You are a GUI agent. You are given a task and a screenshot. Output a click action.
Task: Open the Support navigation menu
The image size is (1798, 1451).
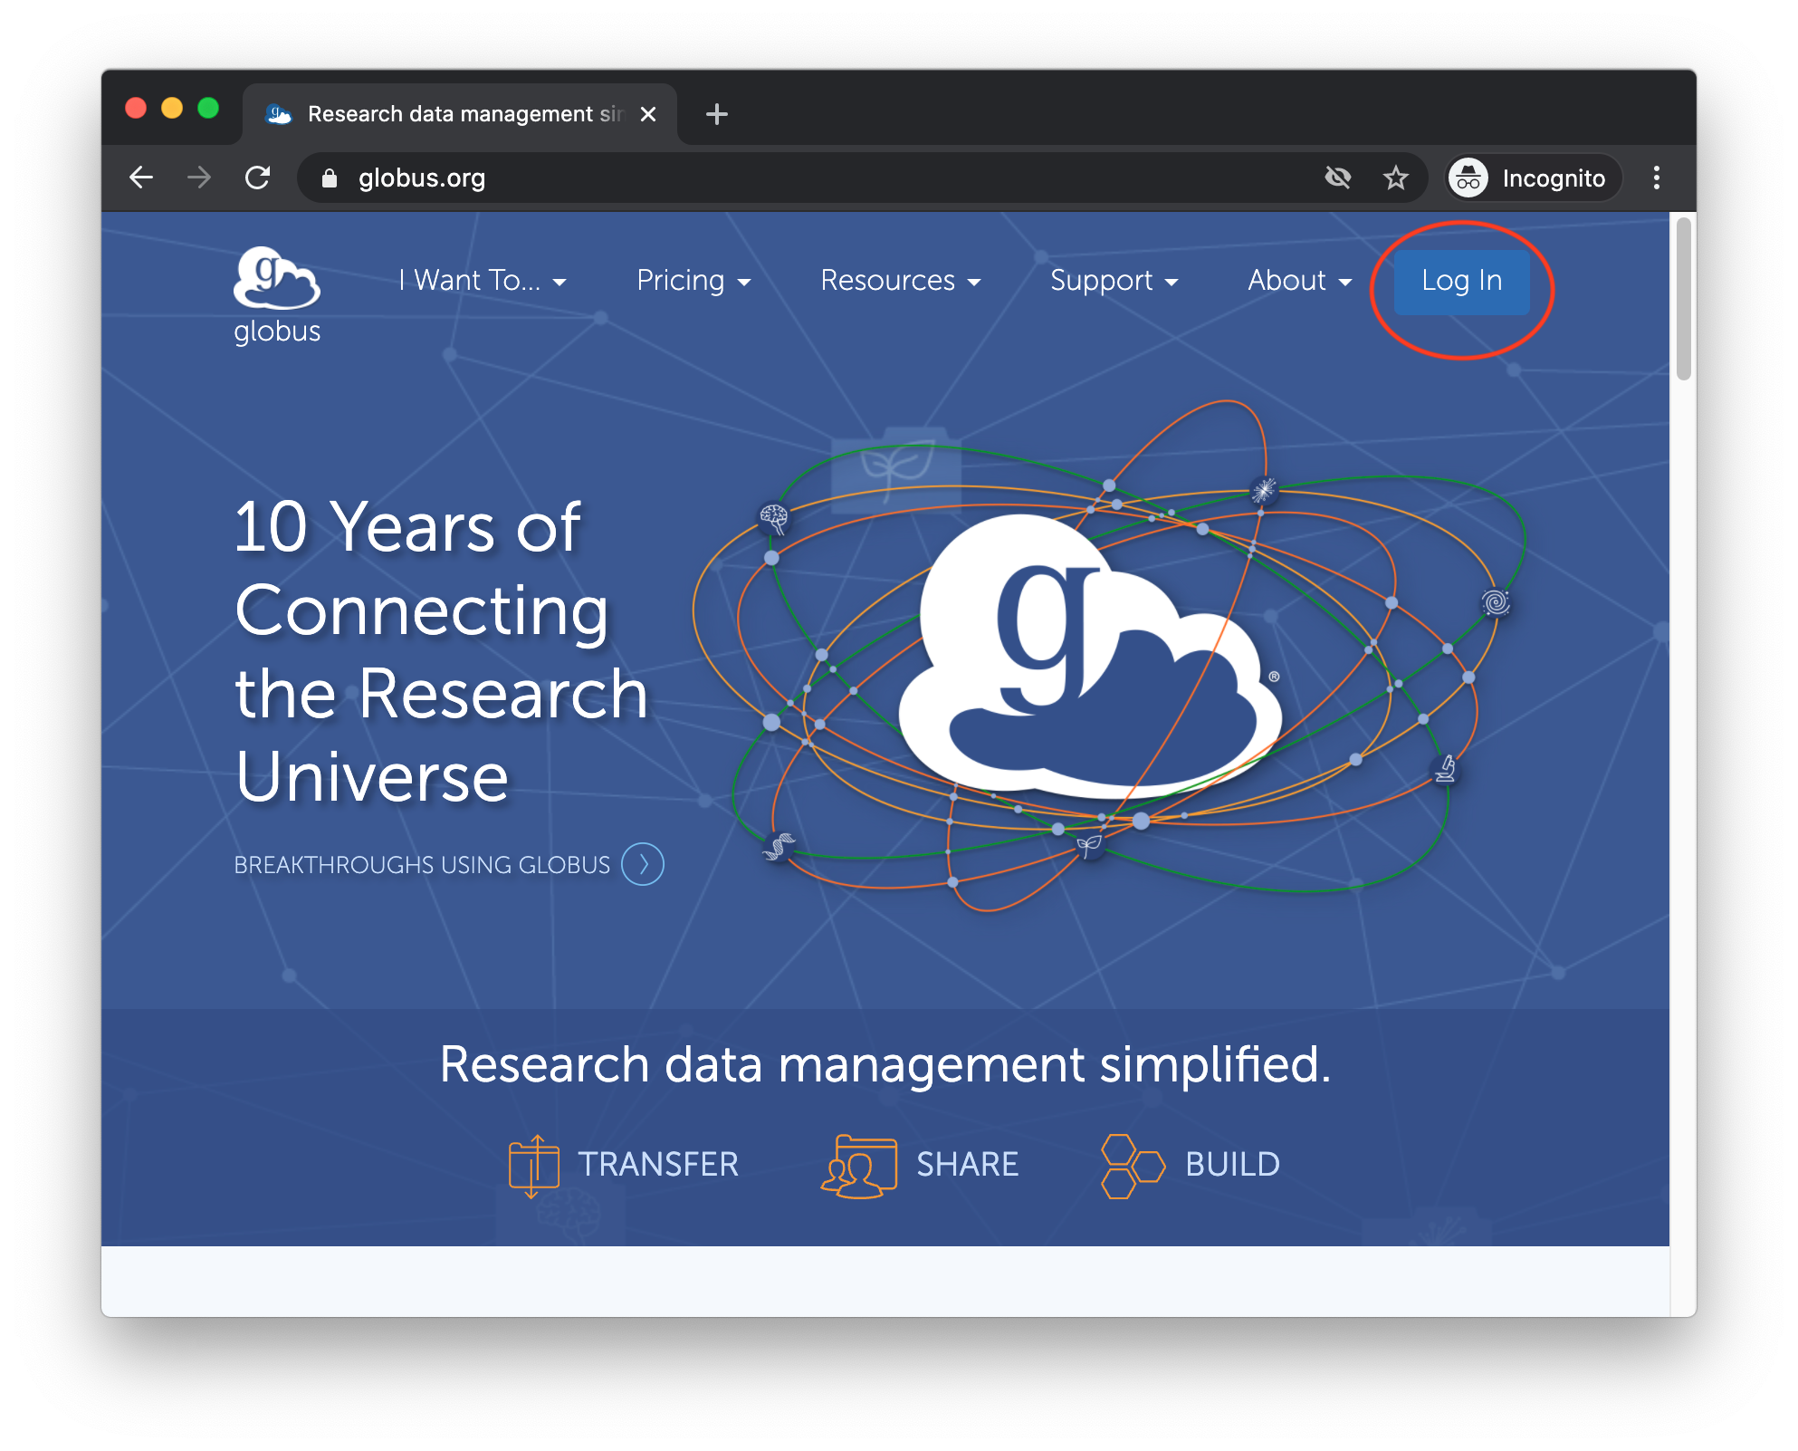point(1114,281)
